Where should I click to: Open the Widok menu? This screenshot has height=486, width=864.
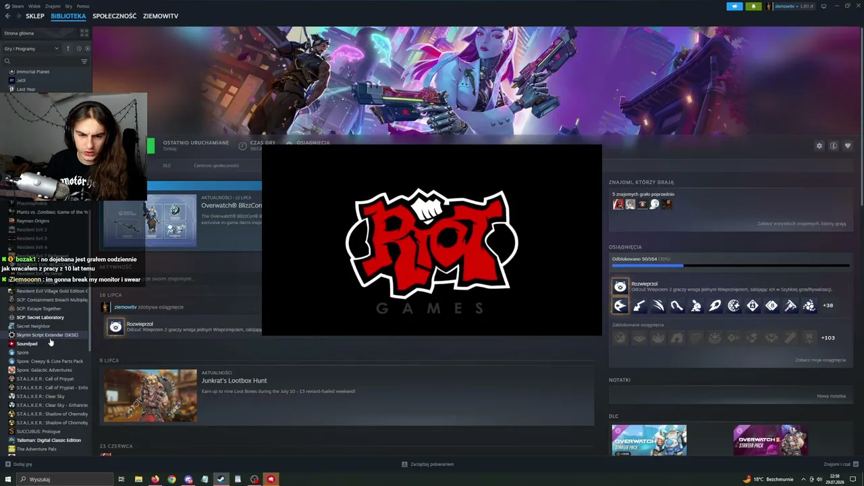[x=35, y=6]
